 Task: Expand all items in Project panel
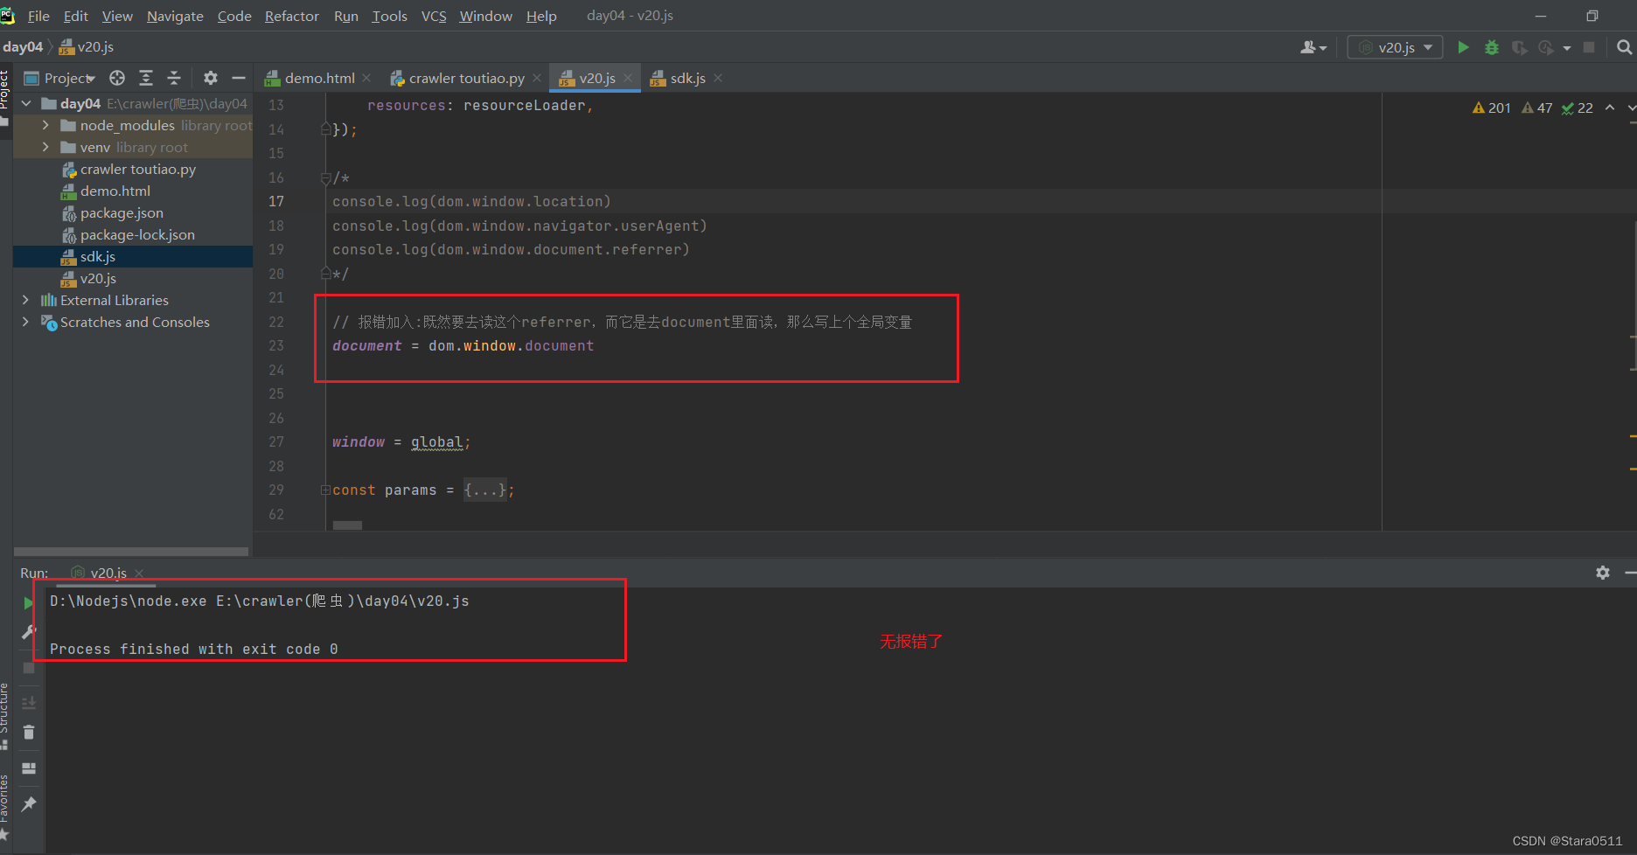(146, 78)
